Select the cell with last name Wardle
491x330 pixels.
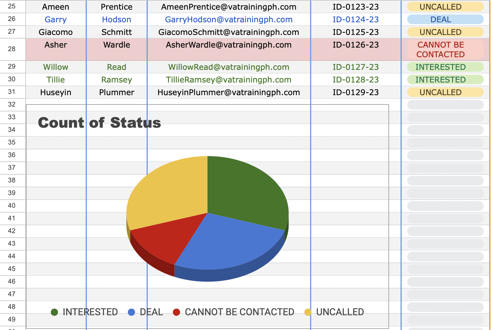pos(117,49)
